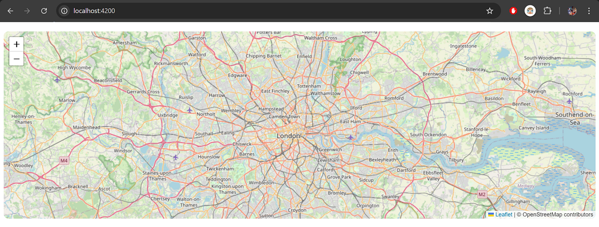The image size is (599, 227).
Task: Click the Rayleigh label on the map
Action: tap(537, 91)
